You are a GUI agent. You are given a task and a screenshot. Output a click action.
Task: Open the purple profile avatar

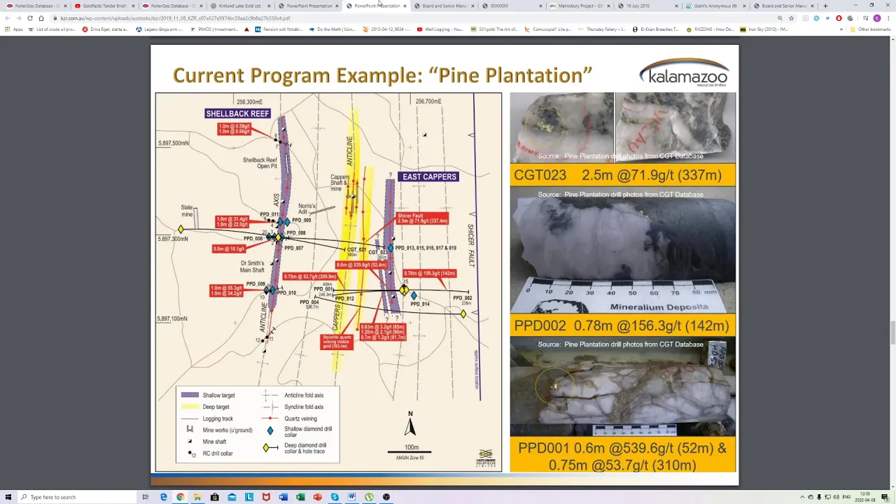(x=876, y=18)
